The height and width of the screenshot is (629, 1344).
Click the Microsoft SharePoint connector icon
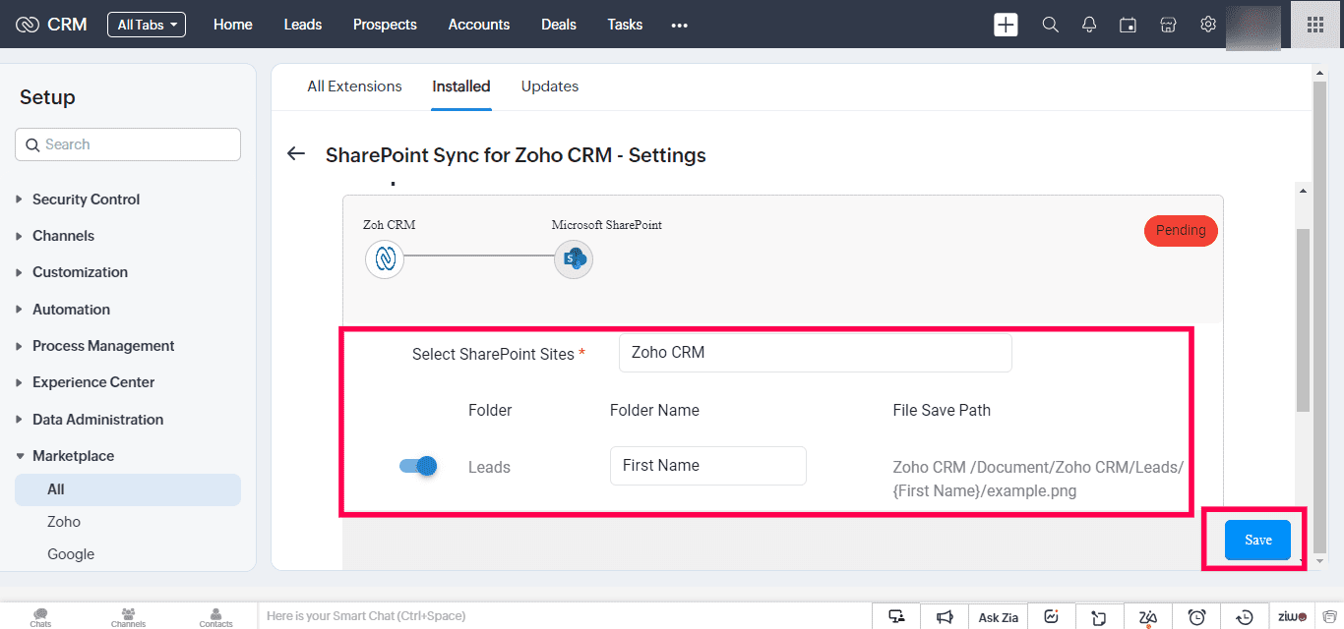pos(573,259)
